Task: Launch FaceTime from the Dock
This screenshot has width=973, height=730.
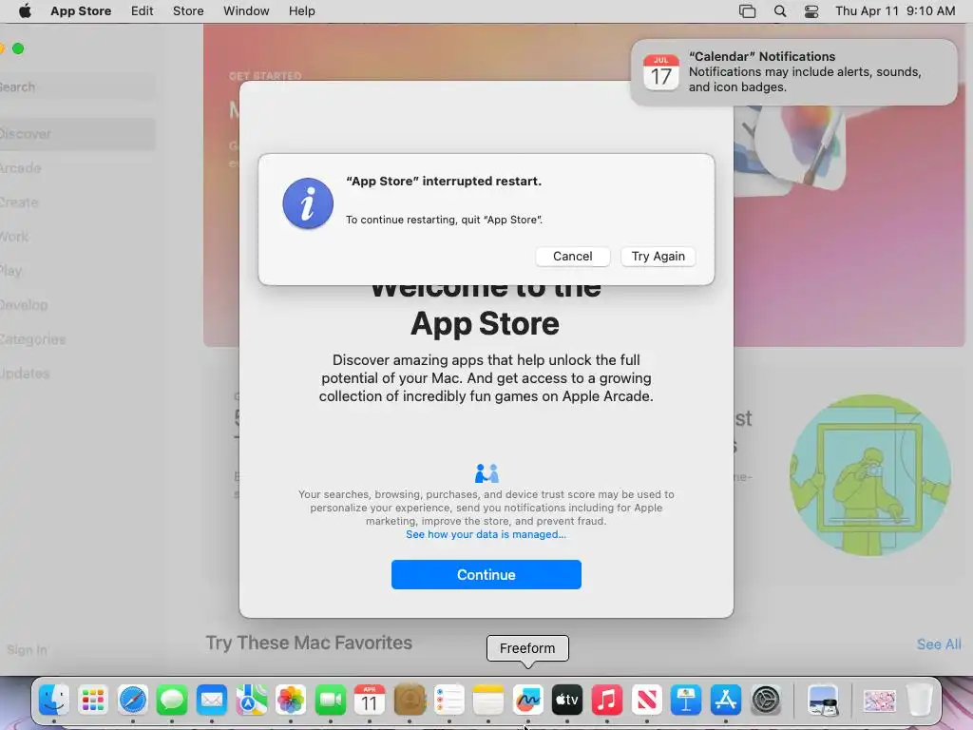Action: [330, 701]
